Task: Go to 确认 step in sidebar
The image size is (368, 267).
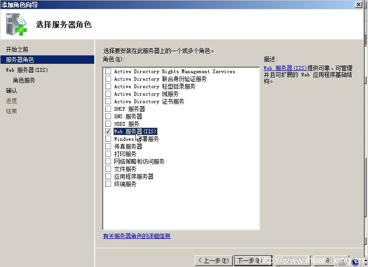Action: coord(12,91)
